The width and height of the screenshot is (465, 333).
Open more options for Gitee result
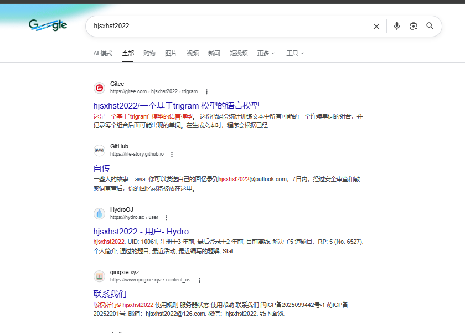pyautogui.click(x=206, y=91)
